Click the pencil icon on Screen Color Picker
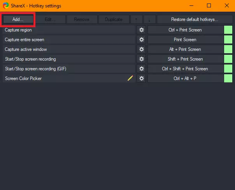The height and width of the screenshot is (190, 235). (x=130, y=78)
